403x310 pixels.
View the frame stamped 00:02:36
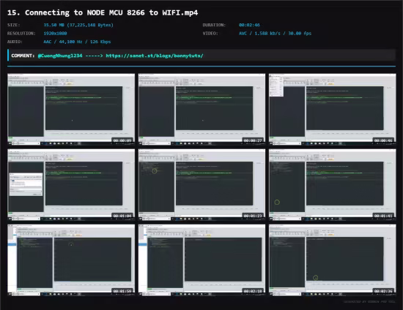click(333, 260)
